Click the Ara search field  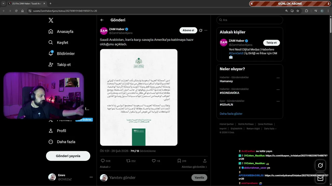tap(250, 20)
